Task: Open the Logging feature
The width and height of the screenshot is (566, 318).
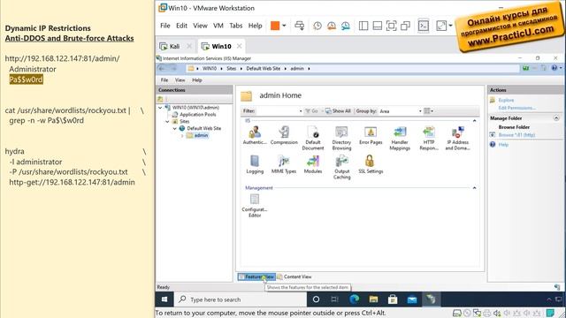Action: pyautogui.click(x=255, y=164)
